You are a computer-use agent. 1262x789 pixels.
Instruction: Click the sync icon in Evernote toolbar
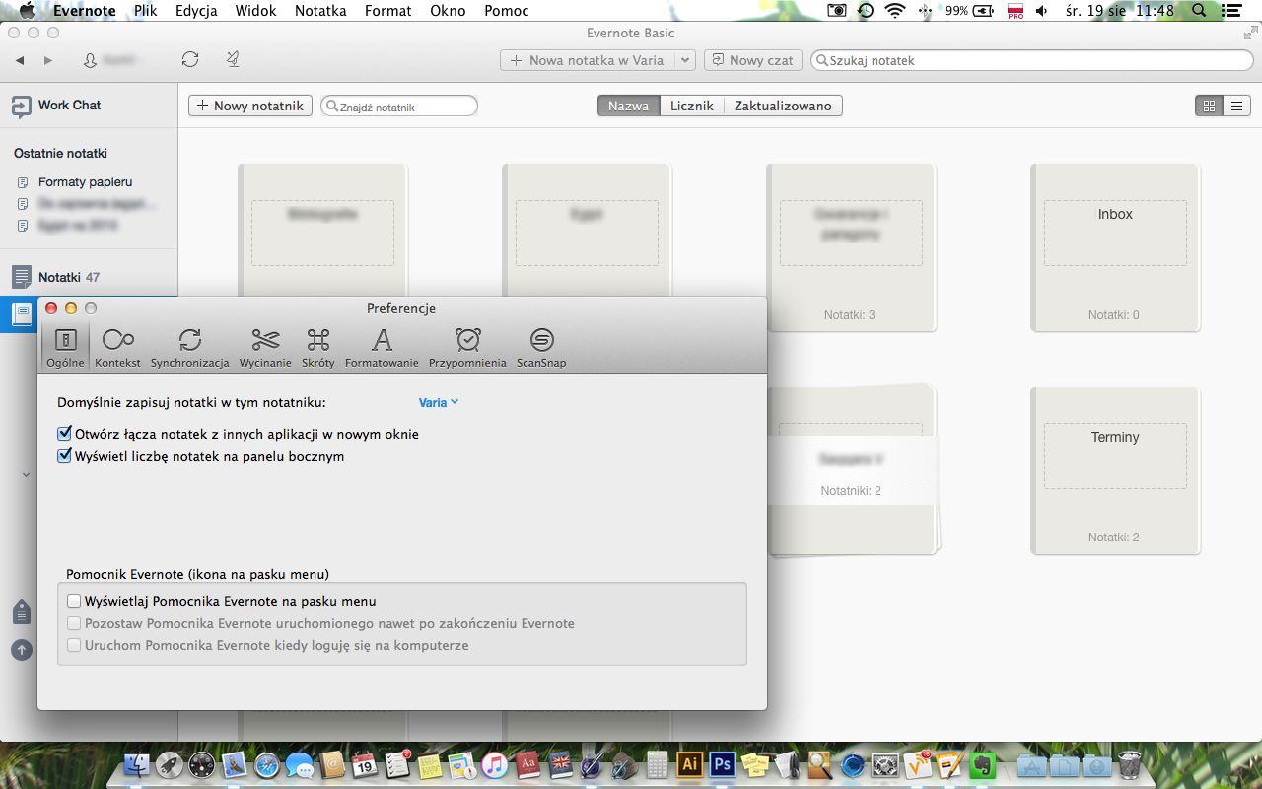[x=190, y=59]
